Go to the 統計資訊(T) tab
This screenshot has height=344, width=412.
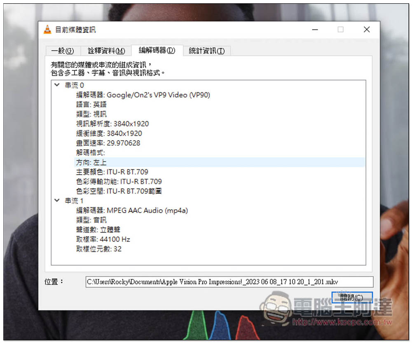click(x=207, y=51)
